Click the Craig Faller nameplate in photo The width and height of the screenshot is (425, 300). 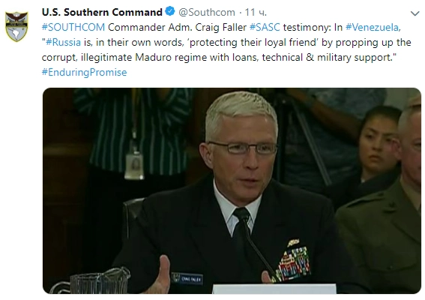(187, 278)
